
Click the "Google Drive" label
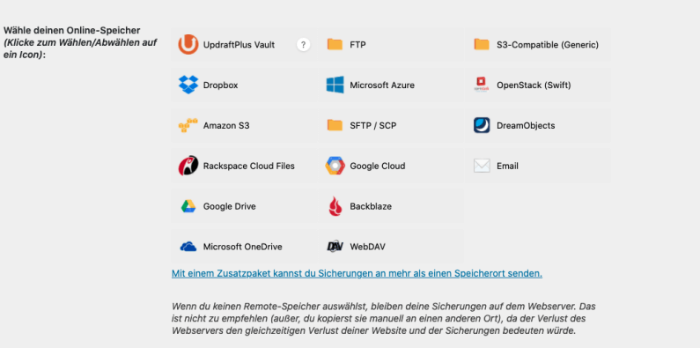pos(230,206)
